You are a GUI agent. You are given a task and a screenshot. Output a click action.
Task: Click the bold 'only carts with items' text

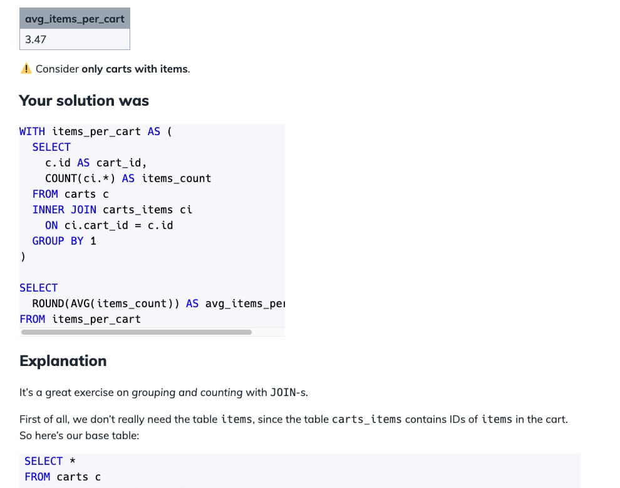pos(135,69)
